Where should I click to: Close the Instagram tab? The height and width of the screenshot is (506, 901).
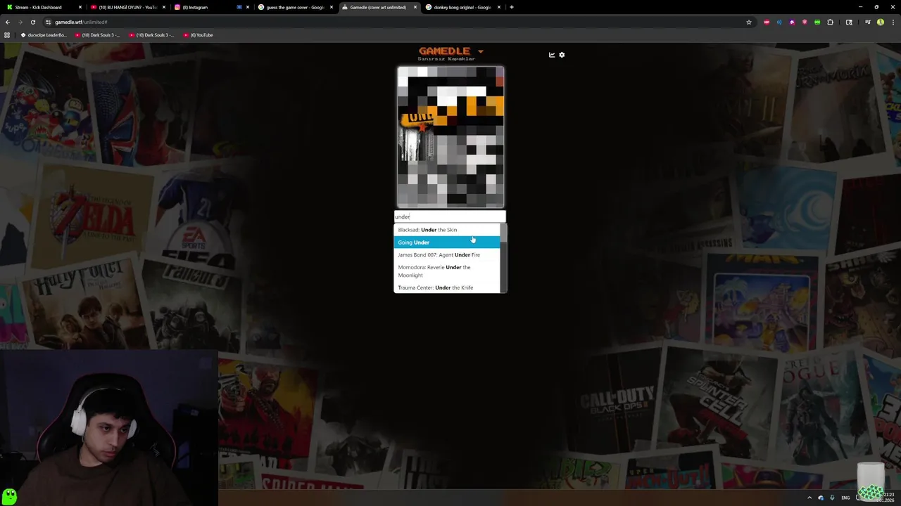pos(247,7)
